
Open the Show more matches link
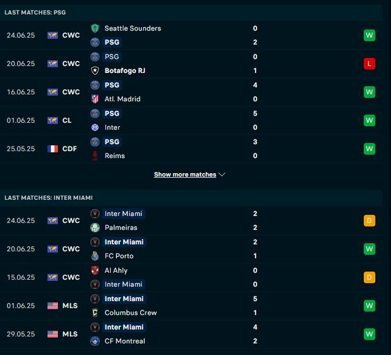coord(185,174)
